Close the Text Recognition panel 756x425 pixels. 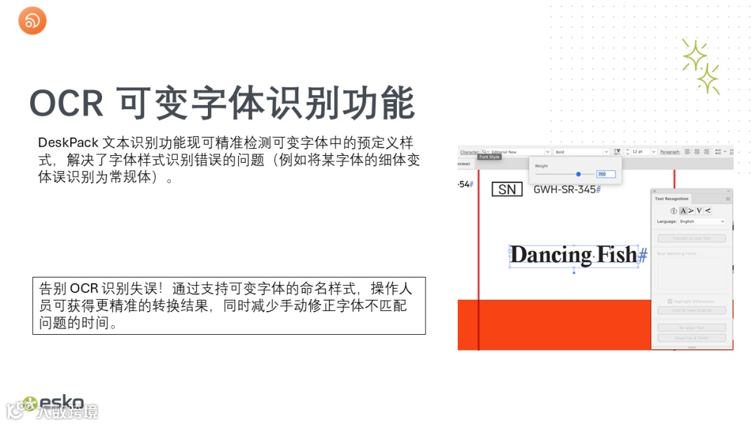(x=654, y=191)
